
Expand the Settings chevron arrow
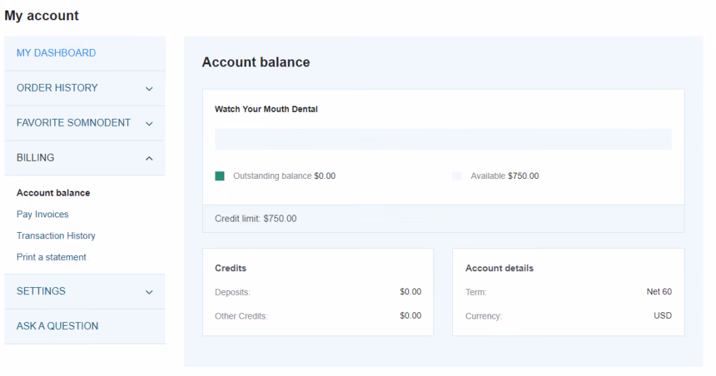[x=149, y=292]
